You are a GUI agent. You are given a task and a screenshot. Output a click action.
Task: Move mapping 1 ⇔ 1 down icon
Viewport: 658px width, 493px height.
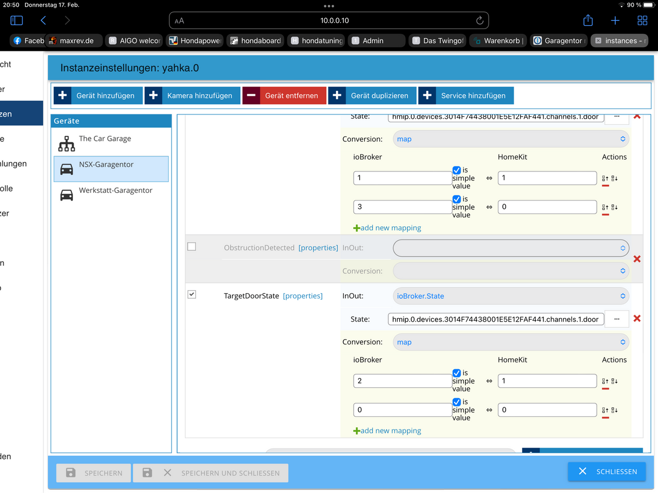(615, 178)
